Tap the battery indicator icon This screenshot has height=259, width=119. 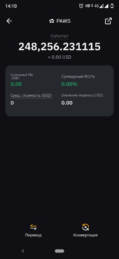coord(112,6)
